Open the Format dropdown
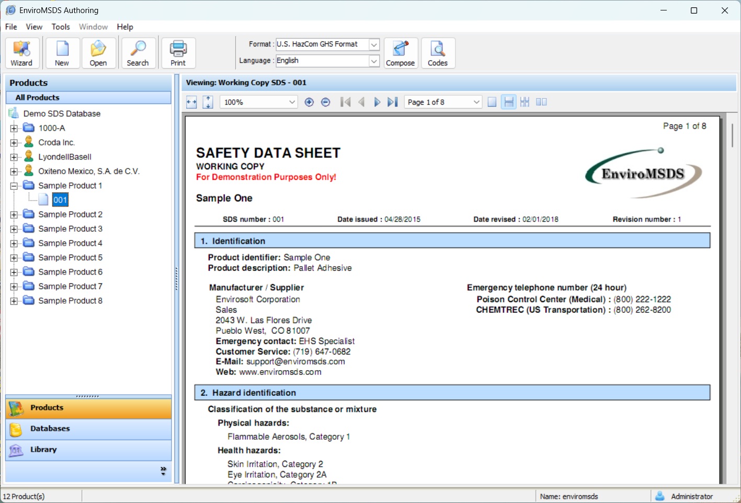Viewport: 741px width, 503px height. [x=374, y=44]
